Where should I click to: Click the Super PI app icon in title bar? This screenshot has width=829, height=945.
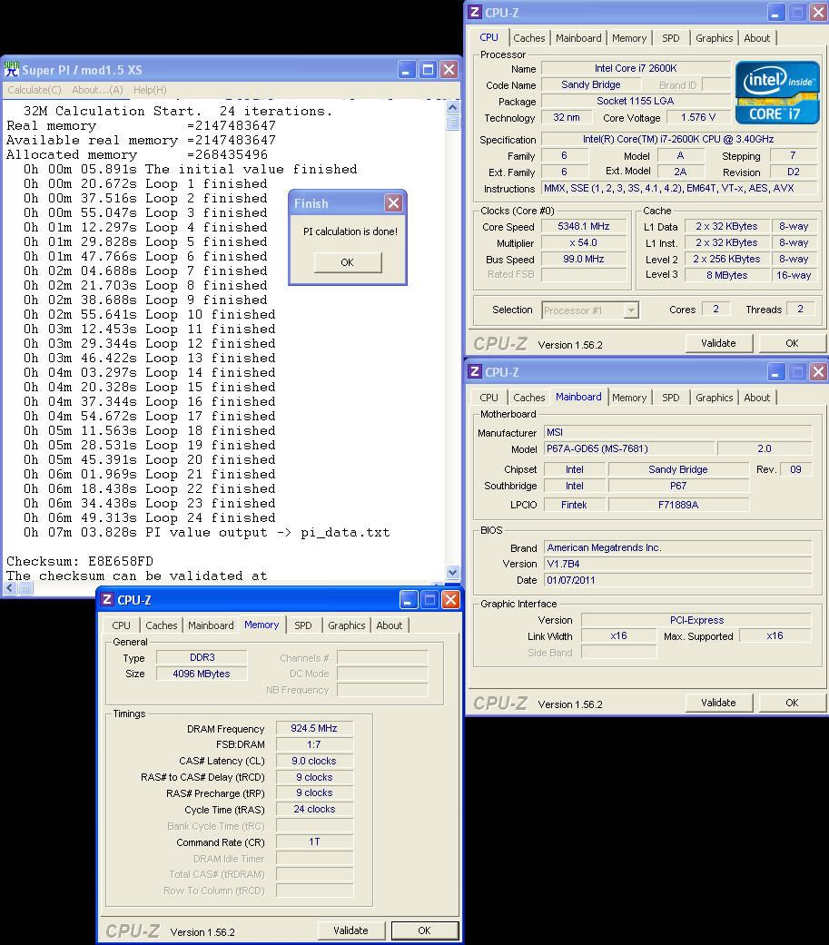point(12,69)
